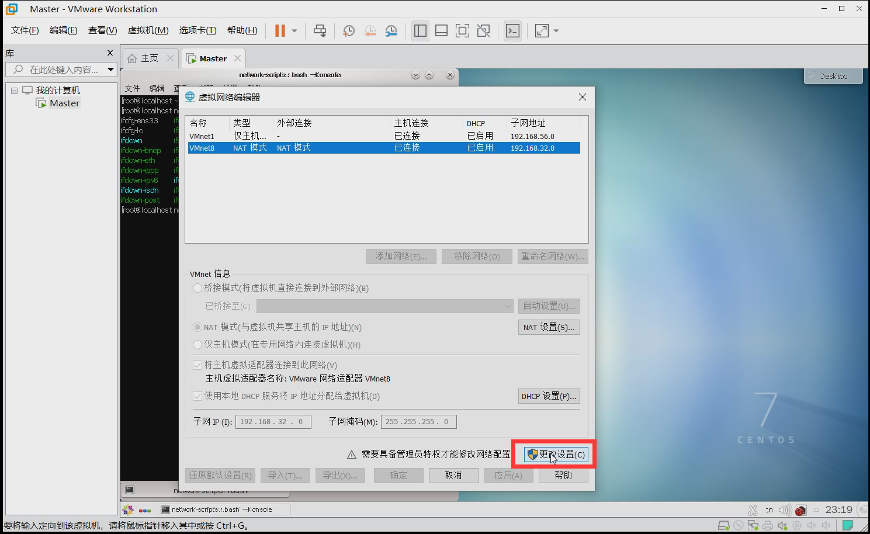Collapse the 我的计算机 tree node
Viewport: 870px width, 534px height.
(x=14, y=91)
